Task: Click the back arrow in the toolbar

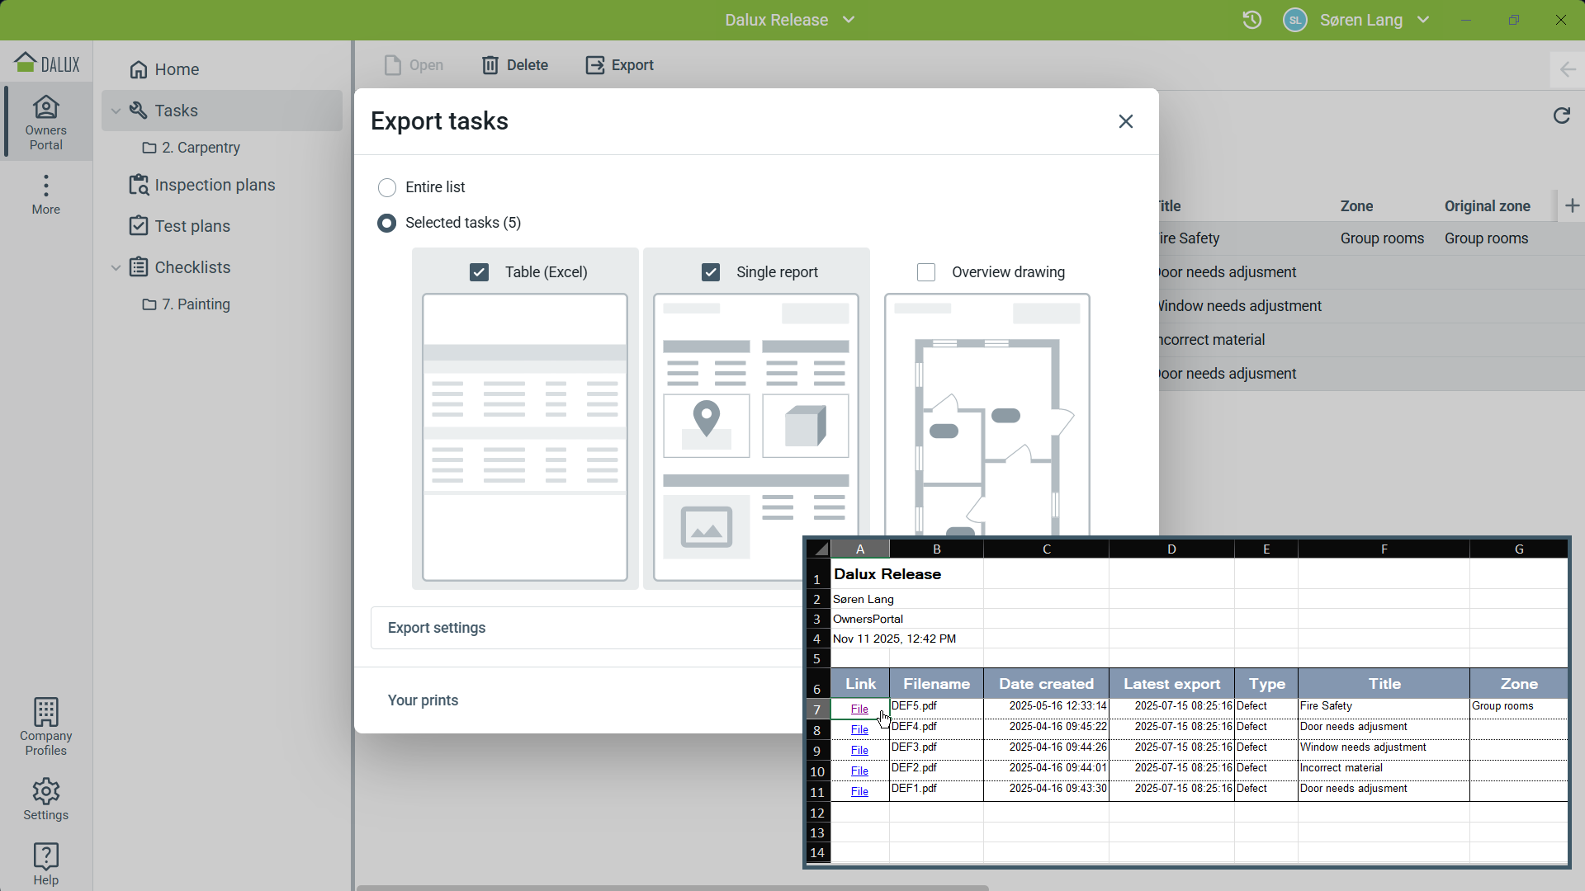Action: [1568, 70]
